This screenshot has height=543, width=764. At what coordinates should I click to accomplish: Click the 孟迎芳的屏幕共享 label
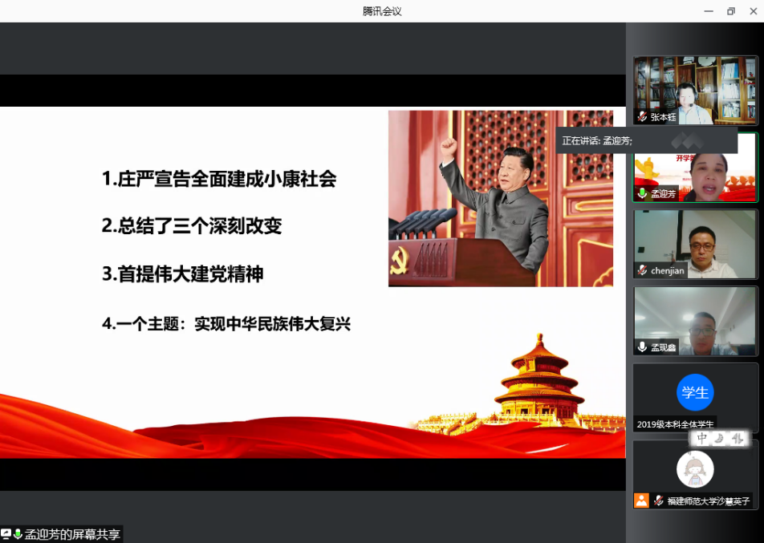72,534
